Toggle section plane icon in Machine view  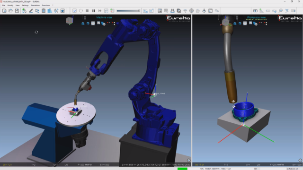98,23
